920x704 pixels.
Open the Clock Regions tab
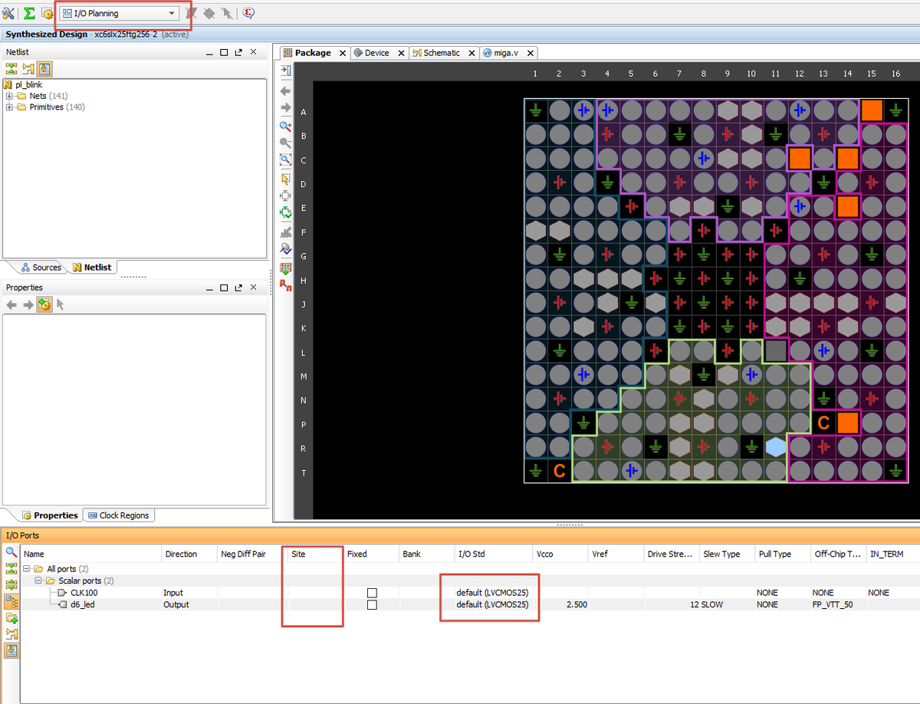click(119, 515)
